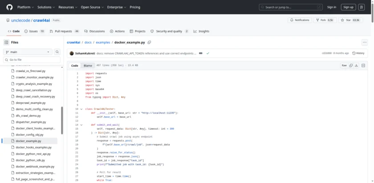The height and width of the screenshot is (183, 374).
Task: Open deepcrawl_example.py file
Action: tap(31, 103)
